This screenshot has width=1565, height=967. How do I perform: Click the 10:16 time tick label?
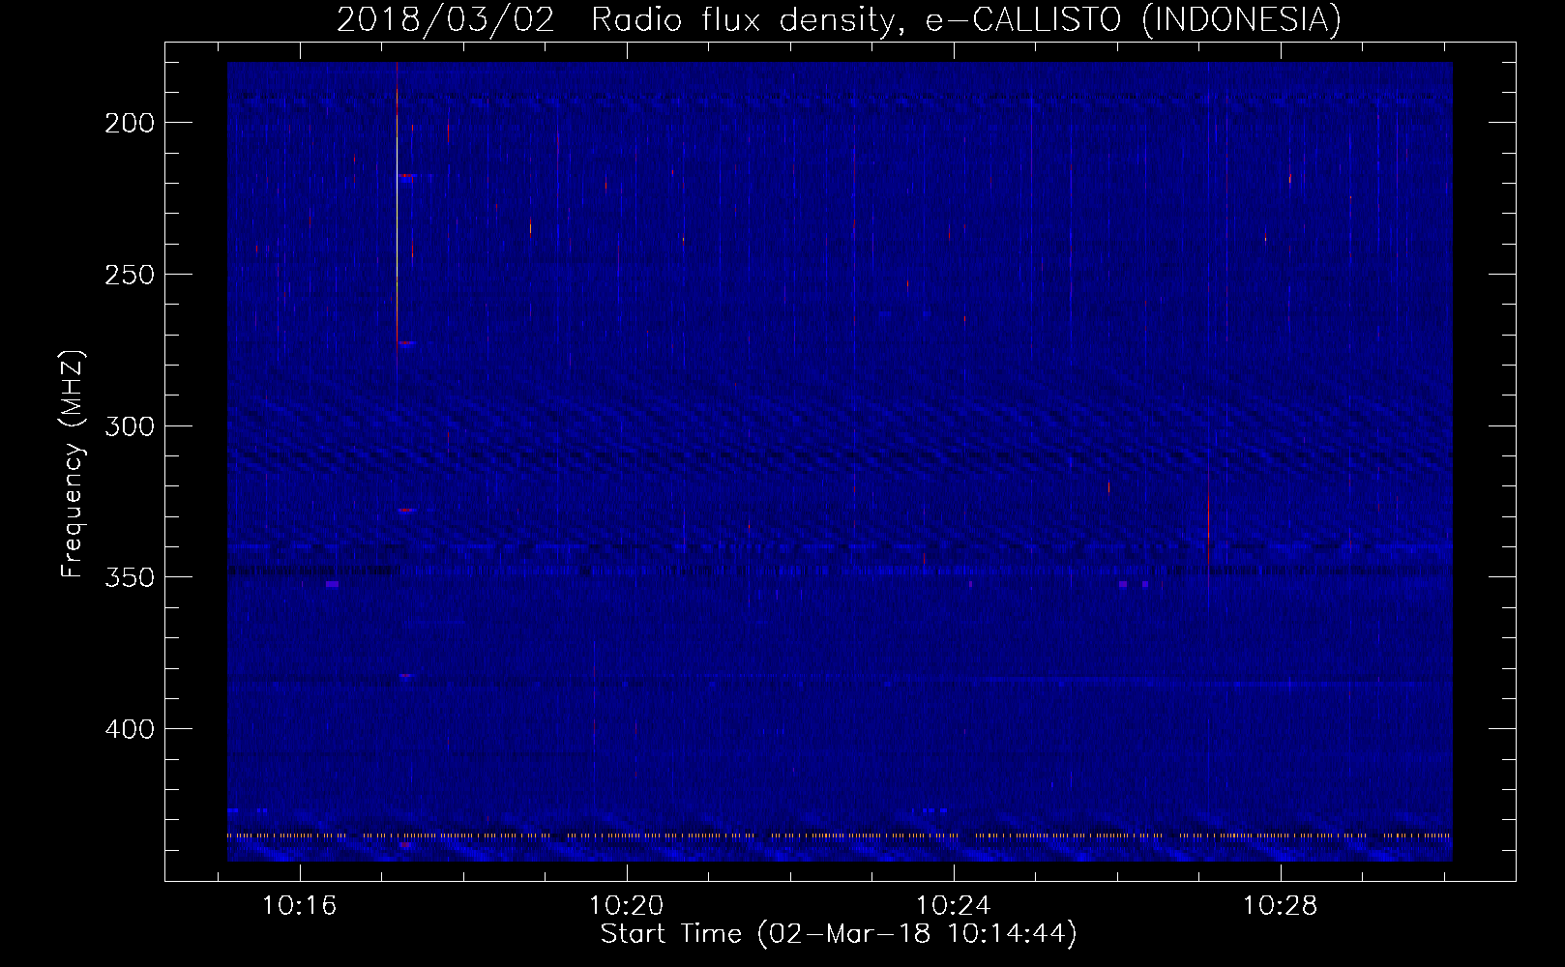pyautogui.click(x=300, y=906)
